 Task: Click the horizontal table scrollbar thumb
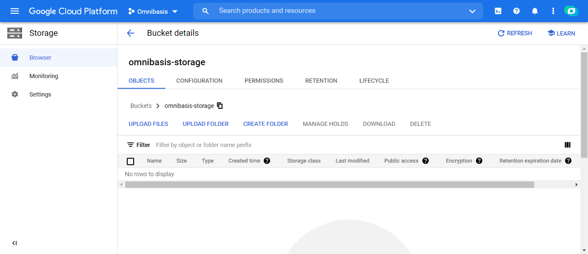(329, 185)
